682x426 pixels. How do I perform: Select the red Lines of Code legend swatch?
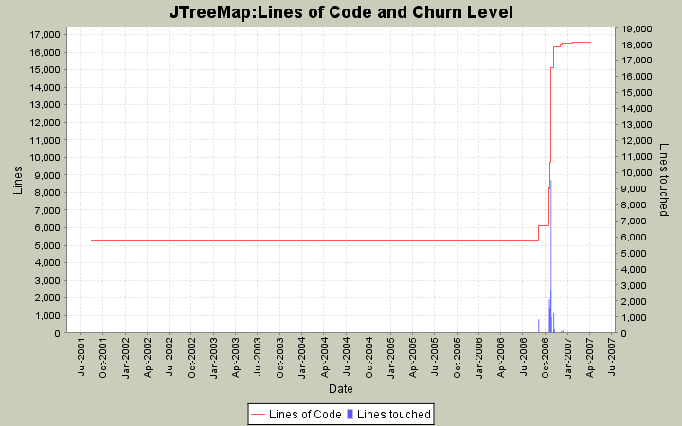pos(258,415)
